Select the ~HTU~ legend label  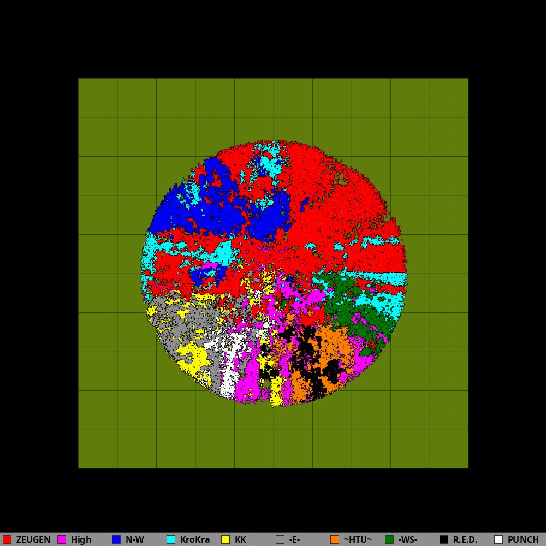tap(358, 539)
